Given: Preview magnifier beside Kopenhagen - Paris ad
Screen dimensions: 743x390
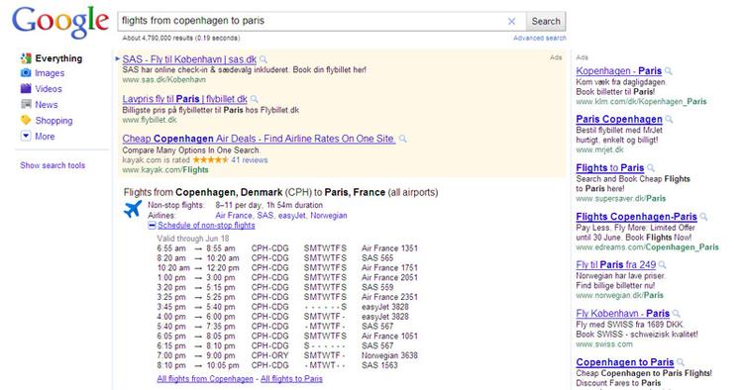Looking at the screenshot, I should point(669,71).
